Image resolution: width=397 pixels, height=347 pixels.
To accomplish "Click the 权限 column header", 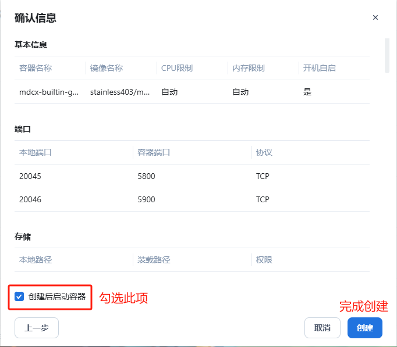I will [x=264, y=260].
